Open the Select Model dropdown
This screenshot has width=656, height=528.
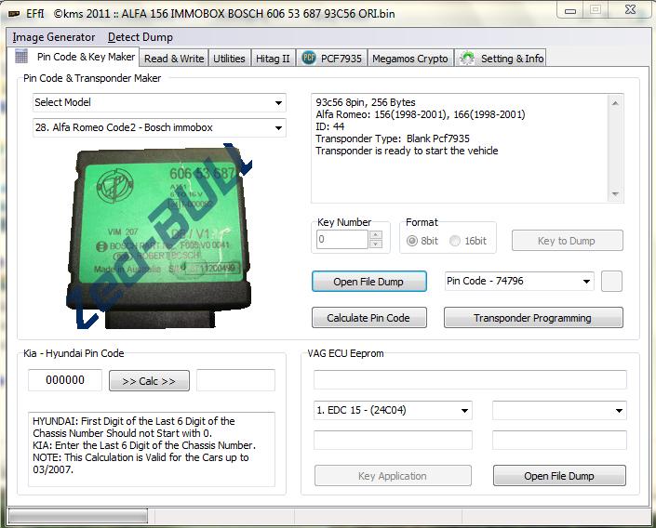tap(159, 103)
